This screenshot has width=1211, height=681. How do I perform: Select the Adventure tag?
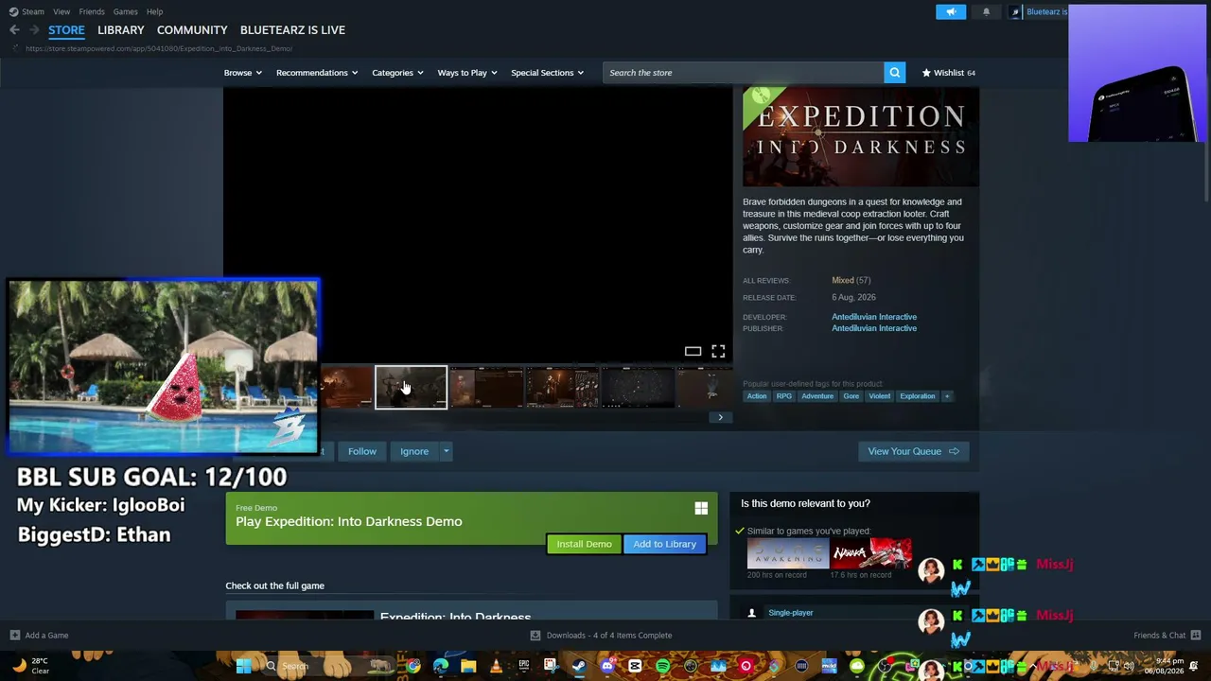pos(817,396)
